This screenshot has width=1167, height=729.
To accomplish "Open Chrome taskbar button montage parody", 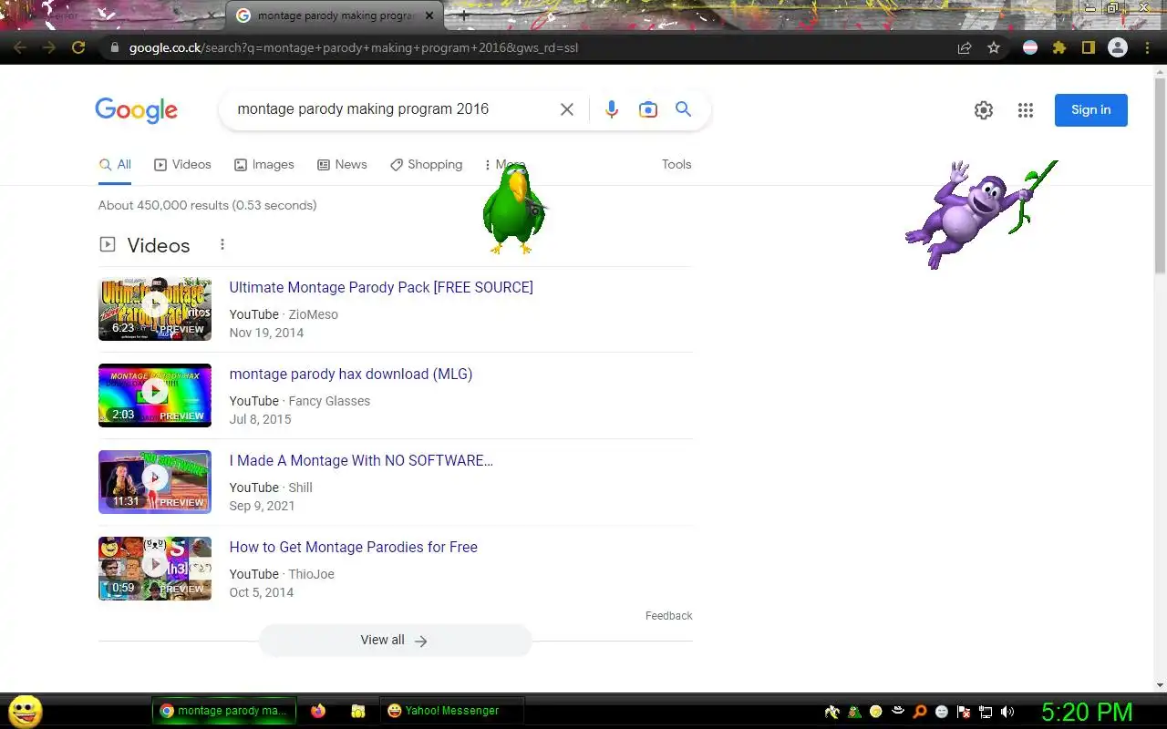I will tap(224, 711).
